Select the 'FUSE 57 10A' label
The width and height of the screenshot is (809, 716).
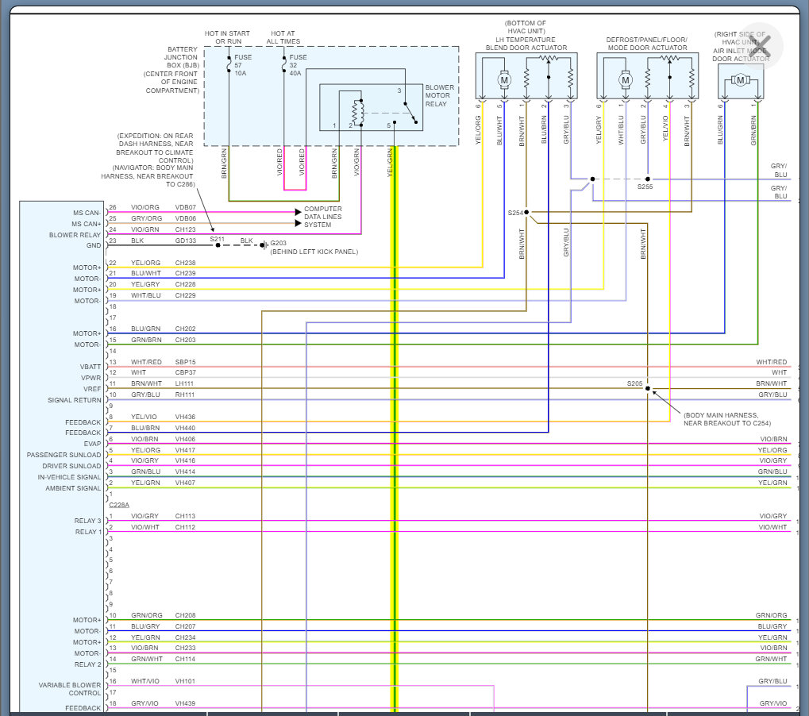242,65
